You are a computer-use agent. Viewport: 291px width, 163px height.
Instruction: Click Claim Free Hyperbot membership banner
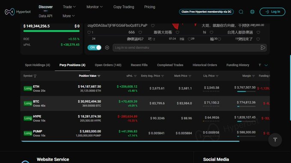[x=206, y=11]
